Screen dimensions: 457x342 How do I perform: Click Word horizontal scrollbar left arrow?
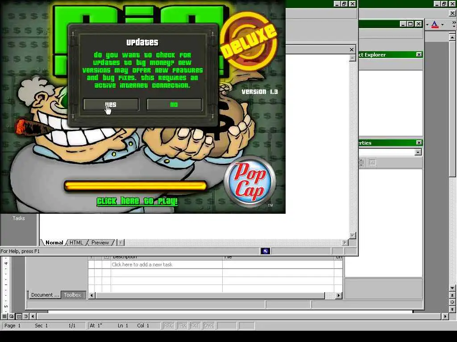coord(33,317)
